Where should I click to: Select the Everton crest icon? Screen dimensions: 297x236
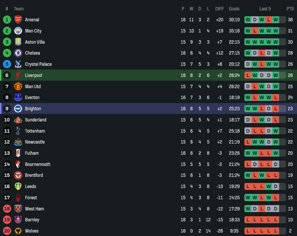point(18,98)
